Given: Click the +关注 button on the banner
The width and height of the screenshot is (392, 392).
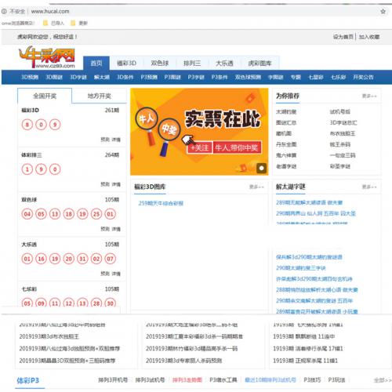Looking at the screenshot, I should pyautogui.click(x=199, y=148).
